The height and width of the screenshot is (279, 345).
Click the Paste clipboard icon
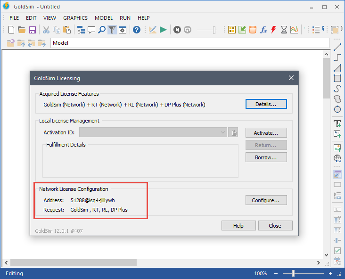point(67,30)
